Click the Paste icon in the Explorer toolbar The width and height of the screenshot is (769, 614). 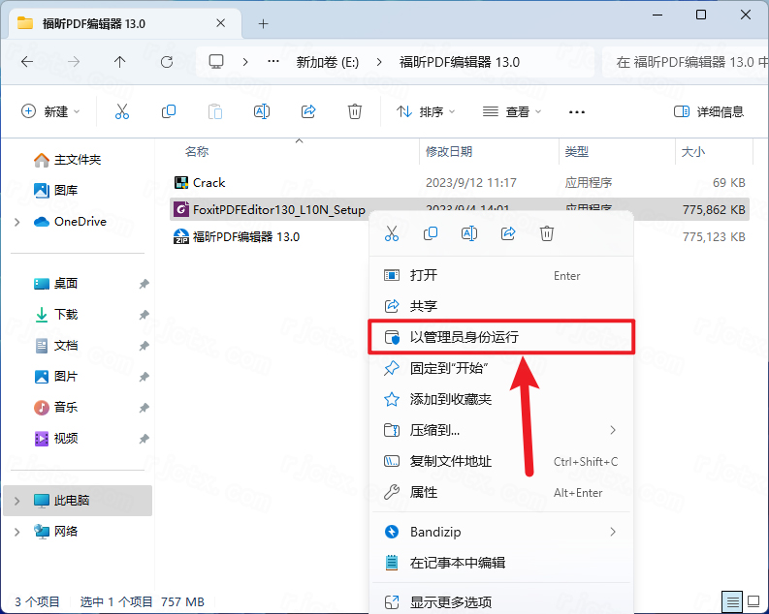[x=215, y=111]
